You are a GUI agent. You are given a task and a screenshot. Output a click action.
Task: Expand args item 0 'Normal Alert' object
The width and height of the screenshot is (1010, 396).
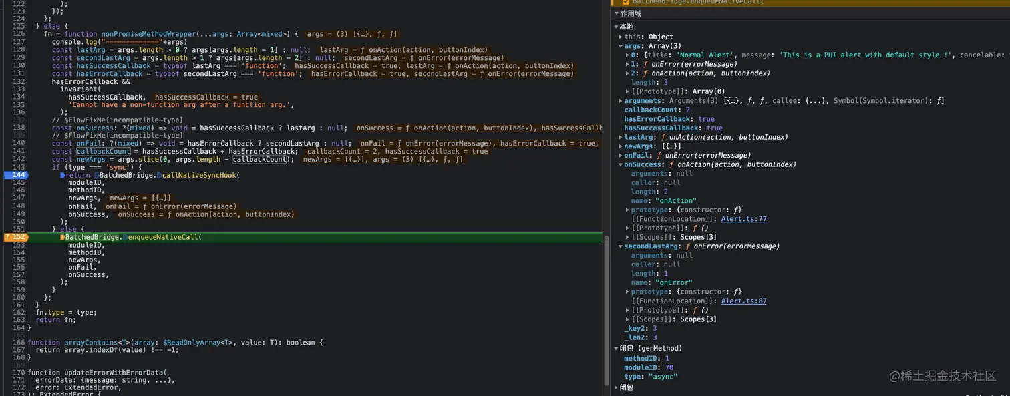point(627,55)
